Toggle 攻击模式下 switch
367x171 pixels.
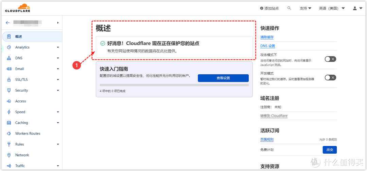click(x=331, y=59)
